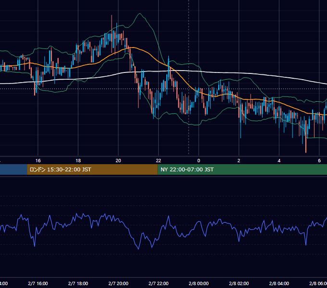Click the blue session bar before London
This screenshot has width=327, height=288.
coord(13,169)
